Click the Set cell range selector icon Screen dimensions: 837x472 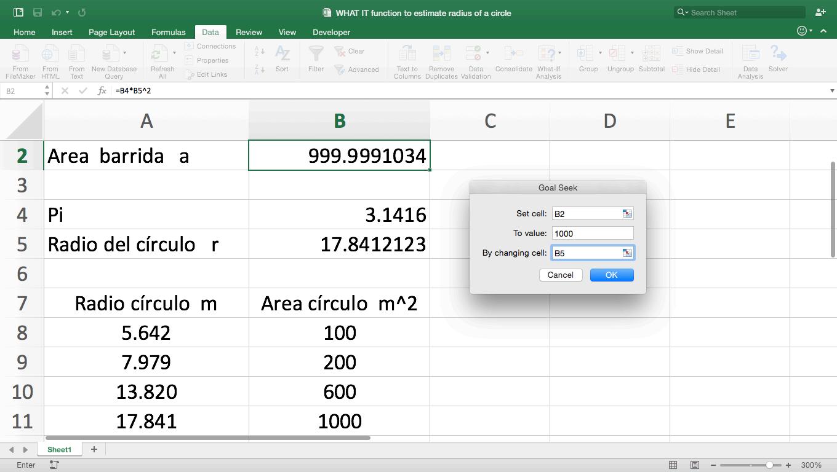coord(627,213)
